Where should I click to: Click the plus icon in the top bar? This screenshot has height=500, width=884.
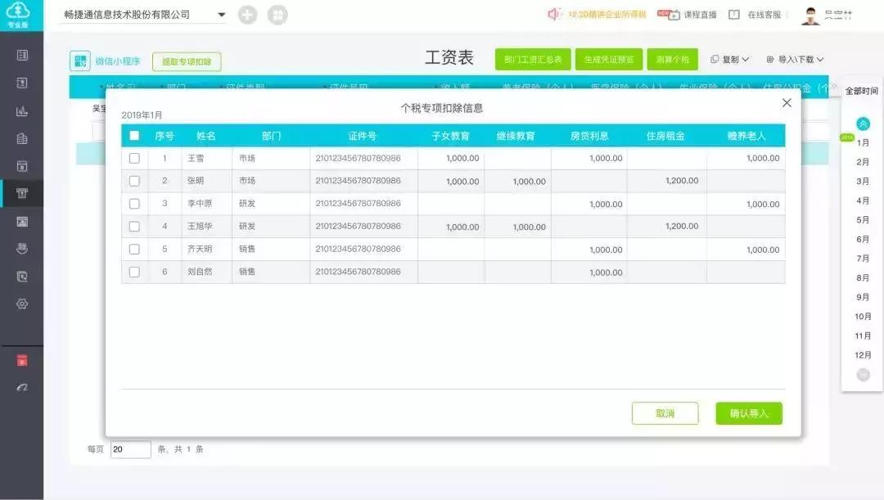[247, 14]
